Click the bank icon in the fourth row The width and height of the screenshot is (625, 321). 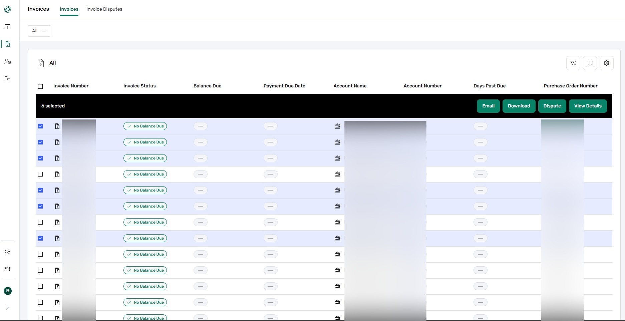[x=338, y=174]
